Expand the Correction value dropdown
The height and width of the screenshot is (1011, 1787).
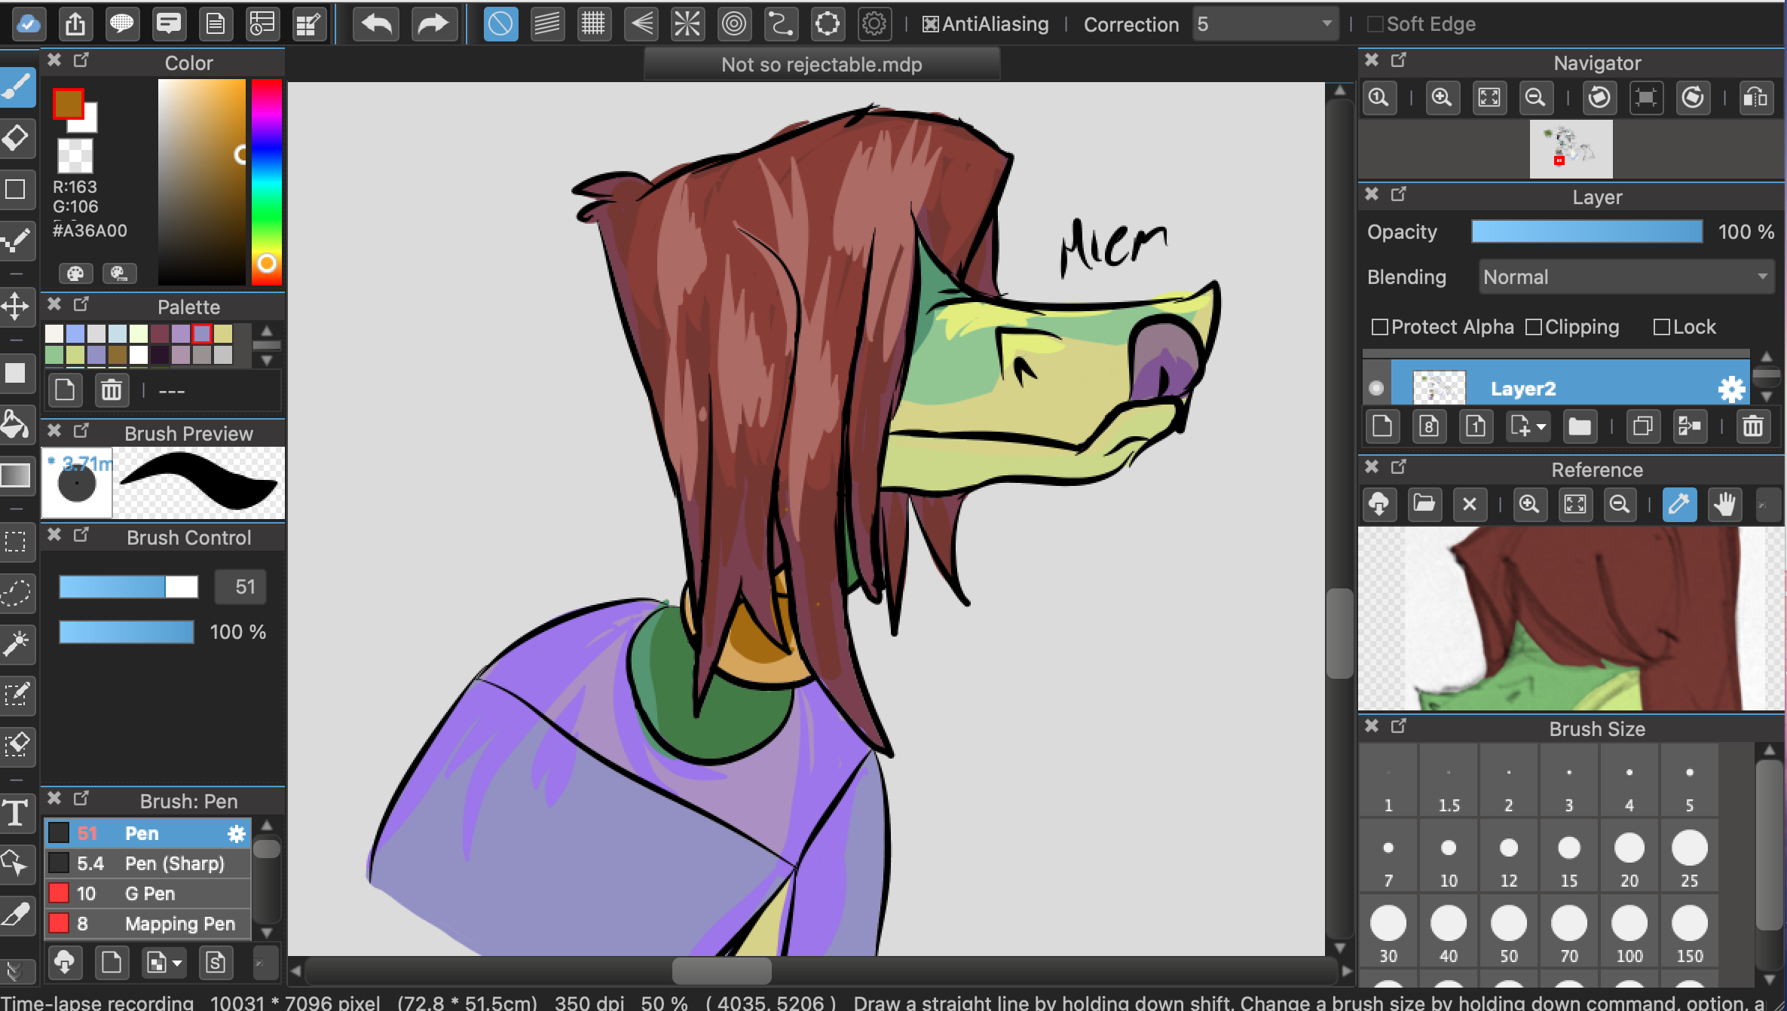tap(1326, 24)
